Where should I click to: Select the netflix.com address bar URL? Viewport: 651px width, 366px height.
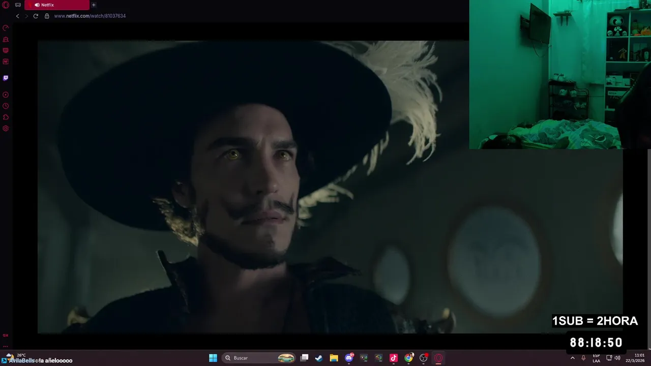coord(90,16)
